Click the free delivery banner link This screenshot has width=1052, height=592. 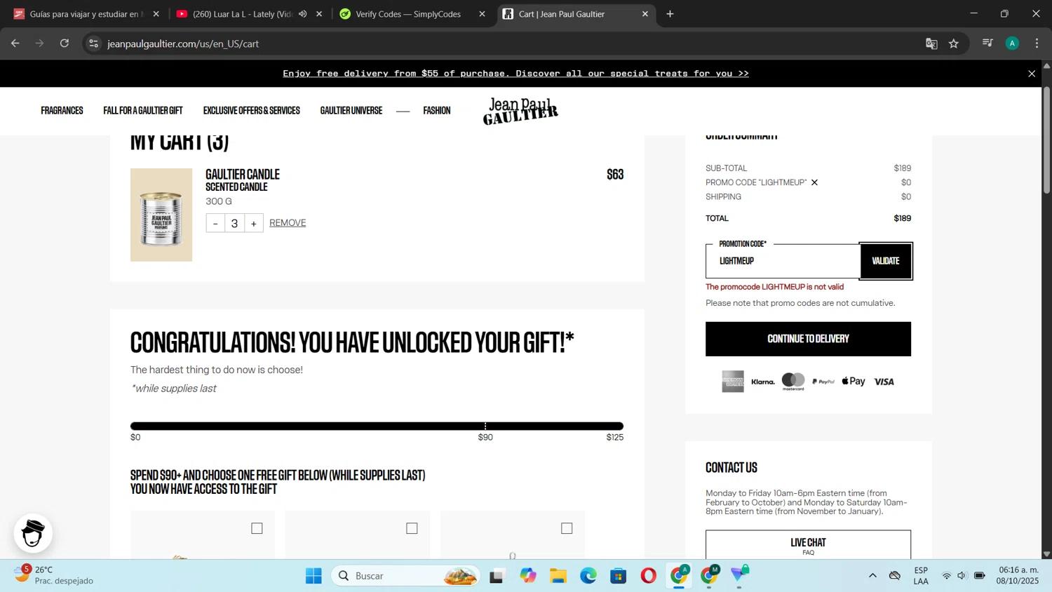tap(515, 74)
